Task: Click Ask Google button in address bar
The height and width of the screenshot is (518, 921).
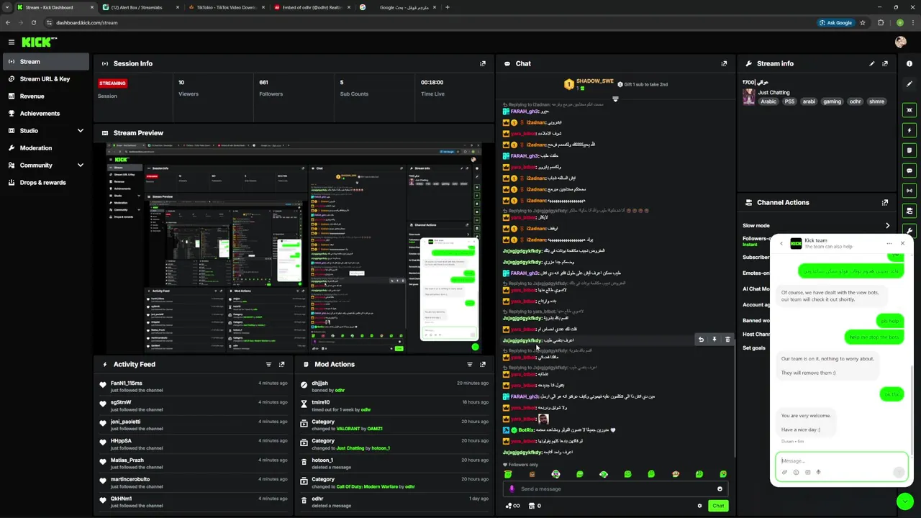Action: 835,22
